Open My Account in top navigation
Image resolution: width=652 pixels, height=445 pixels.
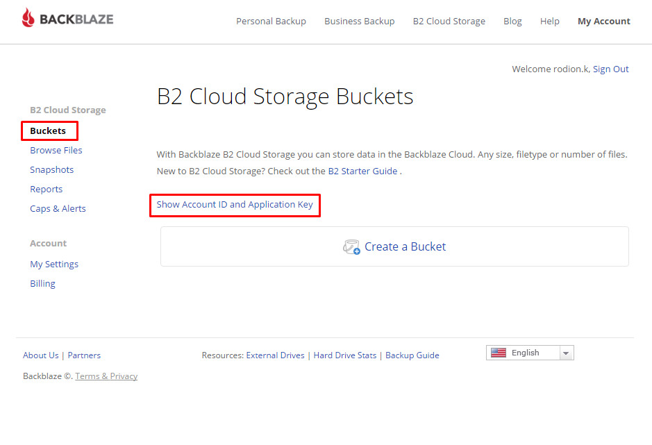pyautogui.click(x=604, y=22)
